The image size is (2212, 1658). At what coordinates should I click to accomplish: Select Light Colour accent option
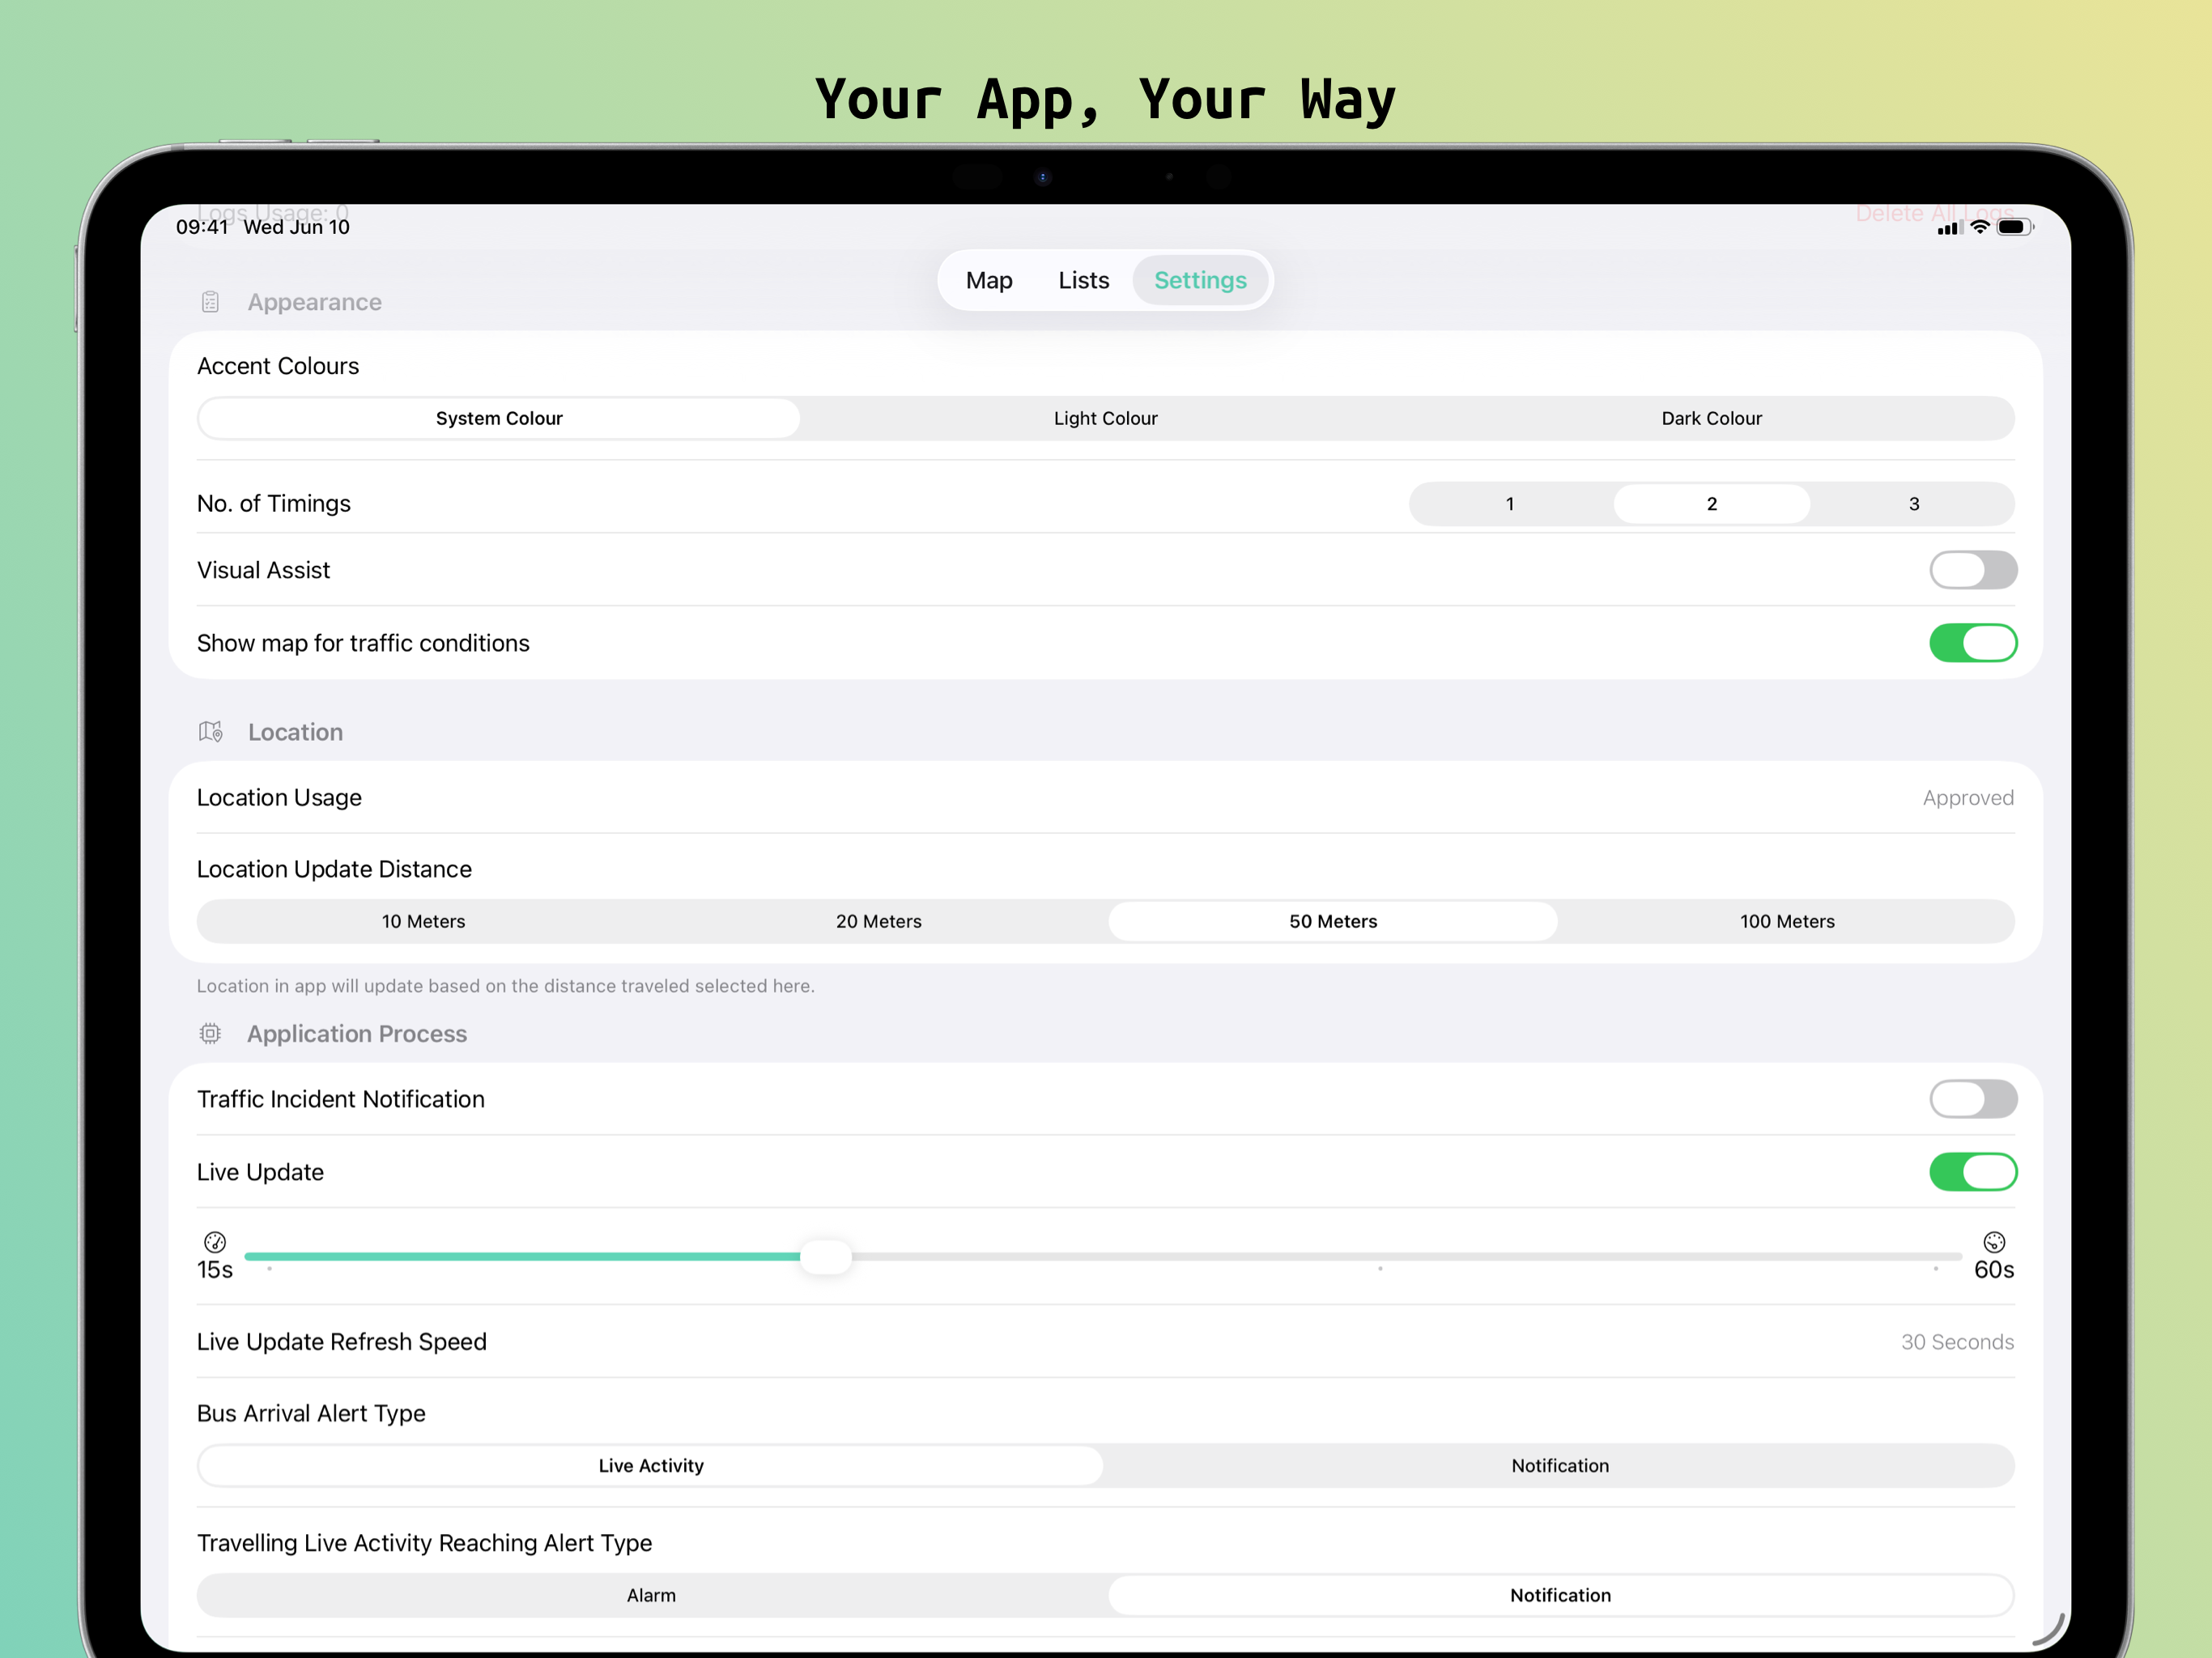(1106, 418)
